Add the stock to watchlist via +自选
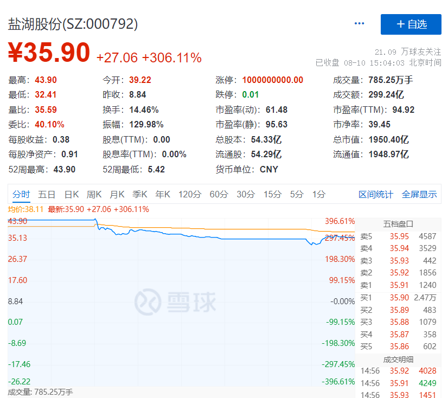The height and width of the screenshot is (398, 448). pyautogui.click(x=411, y=24)
